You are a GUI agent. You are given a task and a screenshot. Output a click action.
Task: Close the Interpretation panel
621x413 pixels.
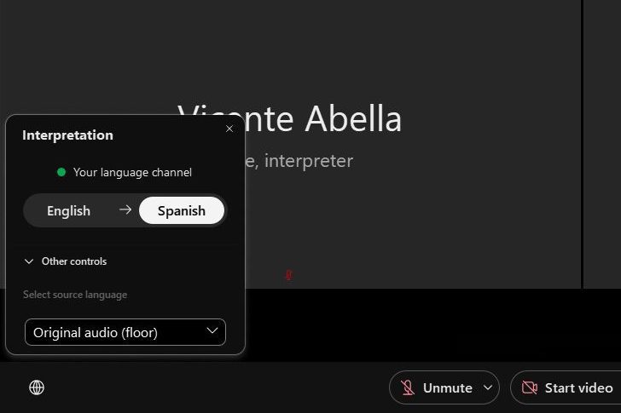229,129
